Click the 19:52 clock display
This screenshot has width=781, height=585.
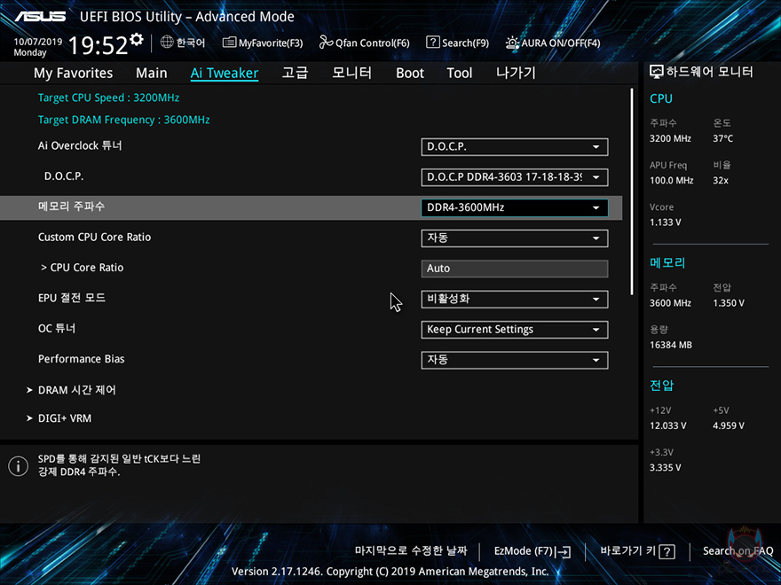99,45
